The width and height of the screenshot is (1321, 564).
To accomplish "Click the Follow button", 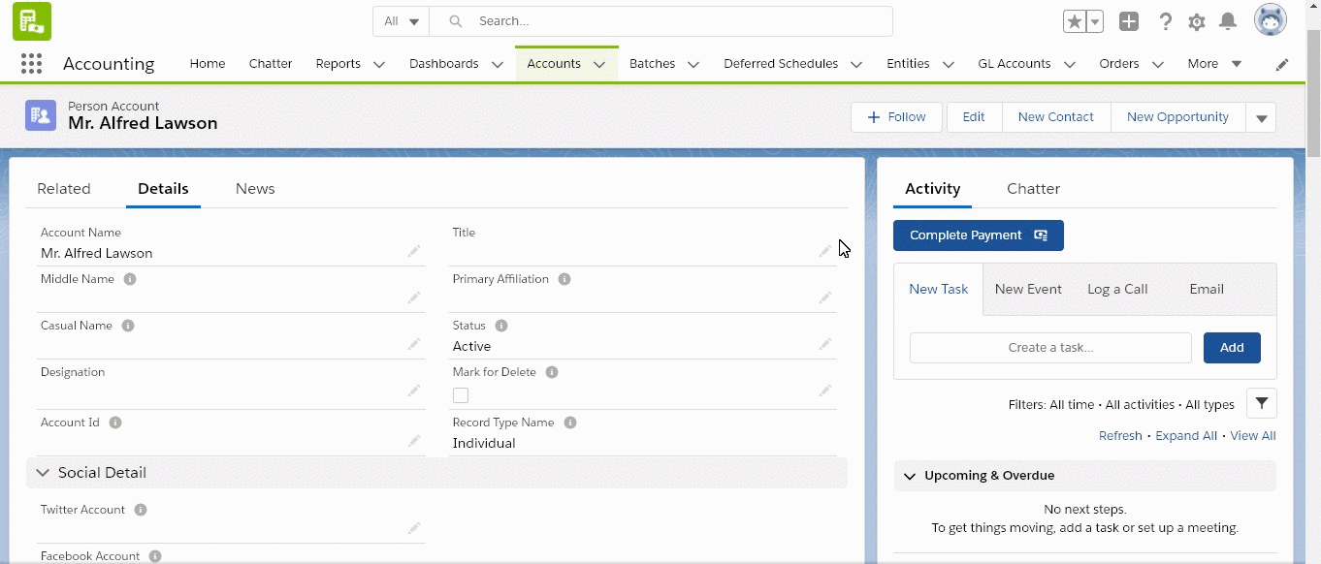I will pos(896,117).
